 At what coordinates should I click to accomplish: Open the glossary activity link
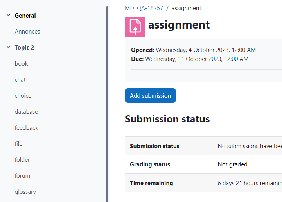click(x=25, y=192)
